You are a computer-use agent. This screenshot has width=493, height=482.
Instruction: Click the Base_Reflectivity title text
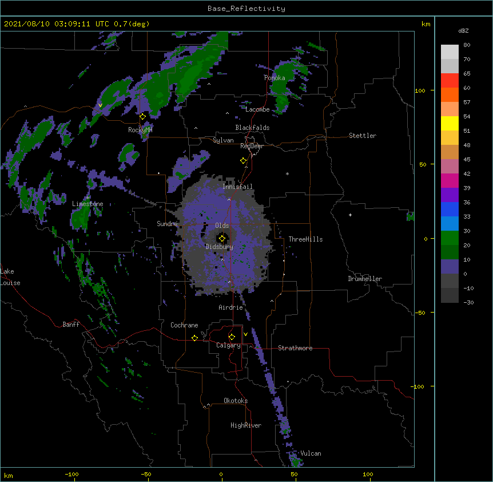(x=247, y=9)
